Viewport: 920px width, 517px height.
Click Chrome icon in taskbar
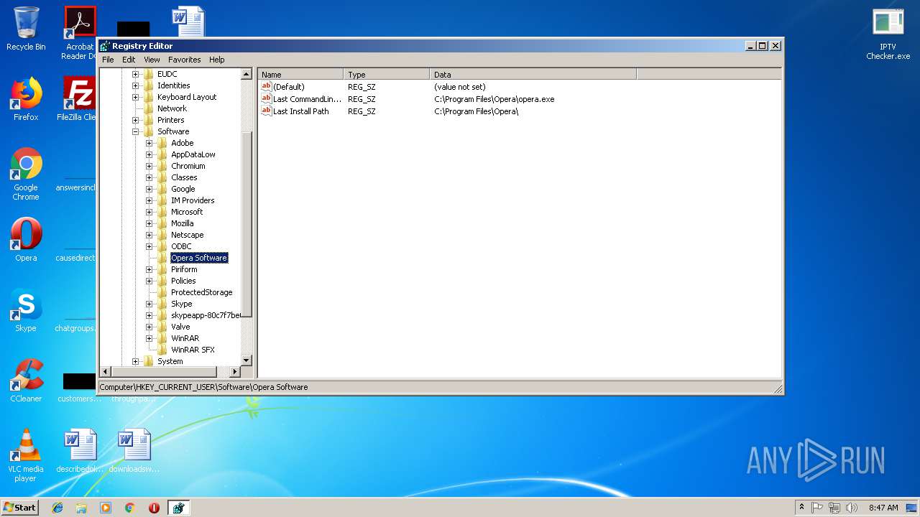(129, 508)
